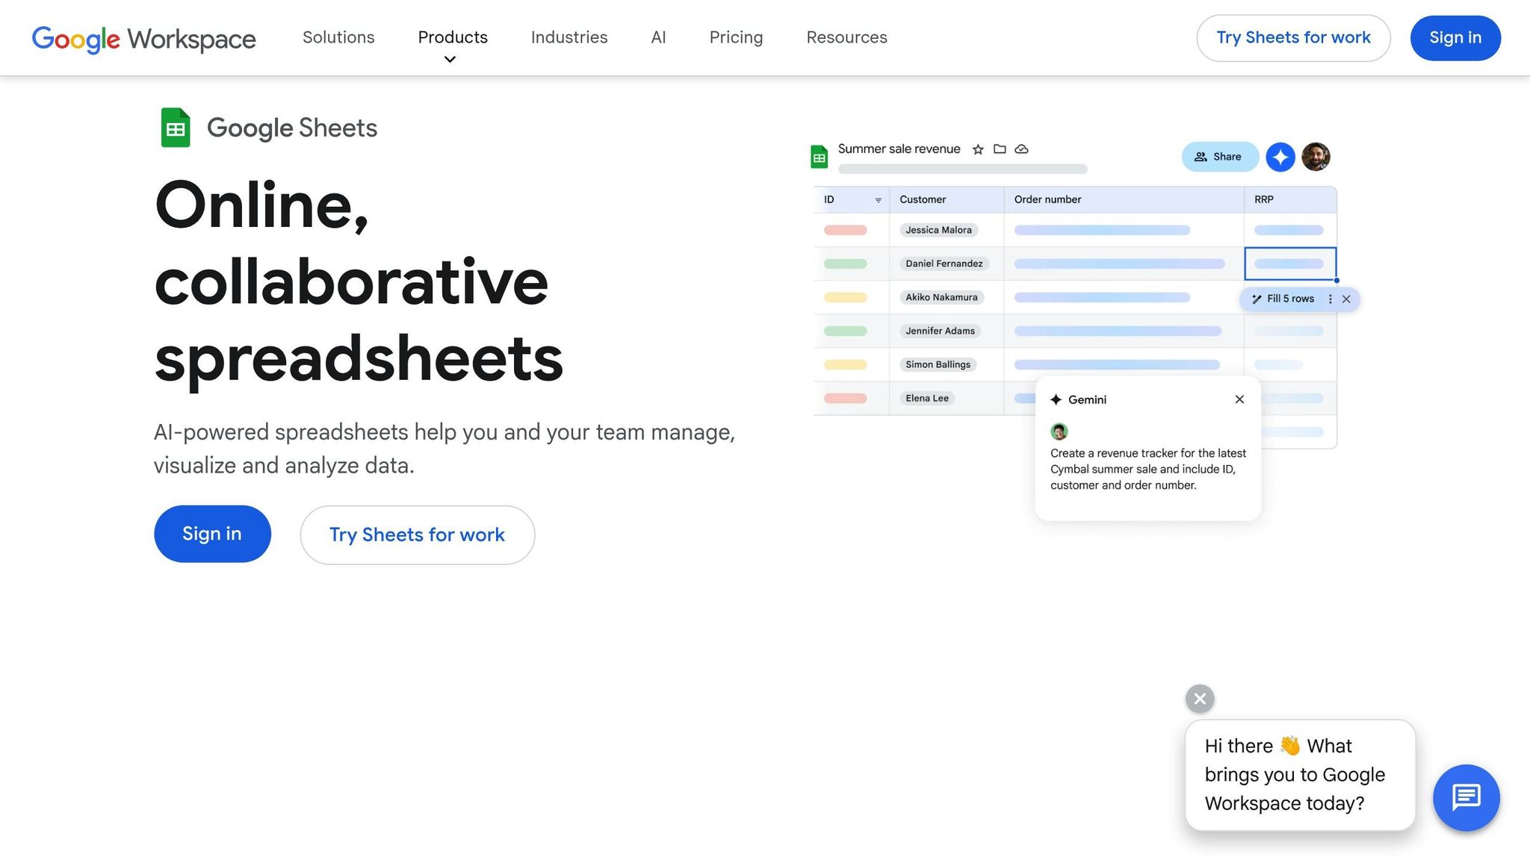Viewport: 1530px width, 860px height.
Task: Close the 'Hi there' chat greeting popup
Action: [x=1199, y=698]
